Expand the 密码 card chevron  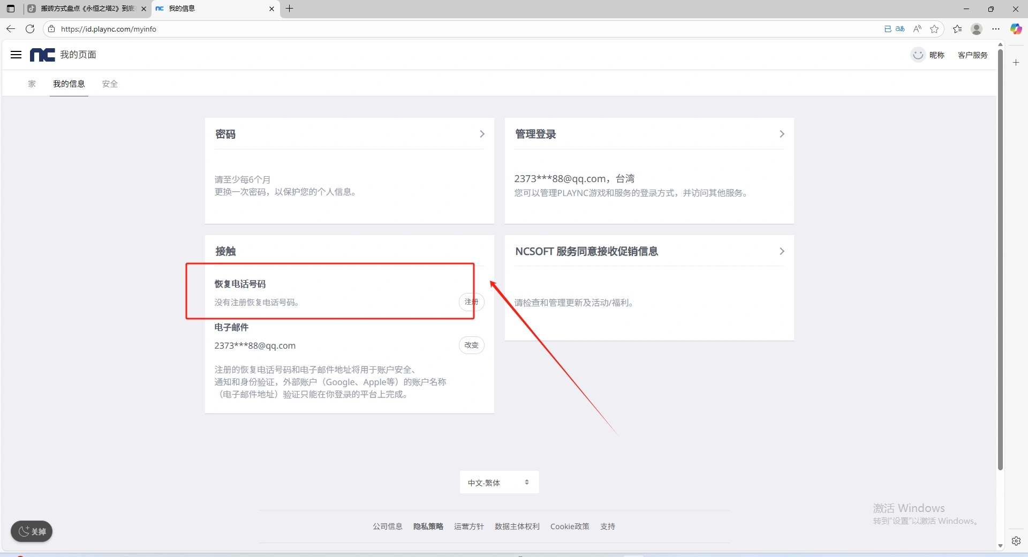point(482,134)
